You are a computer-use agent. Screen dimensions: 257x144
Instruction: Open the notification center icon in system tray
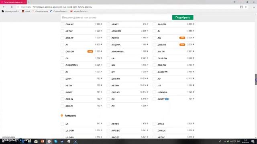253,141
